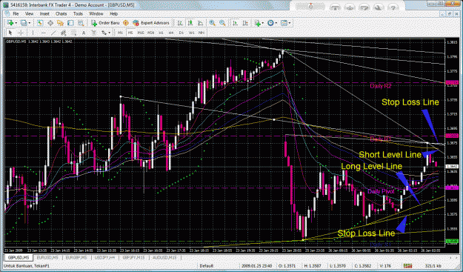Show the Navigator panel

60,23
